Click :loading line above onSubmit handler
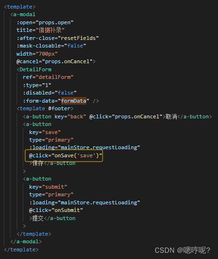218x259 pixels. [x=85, y=202]
